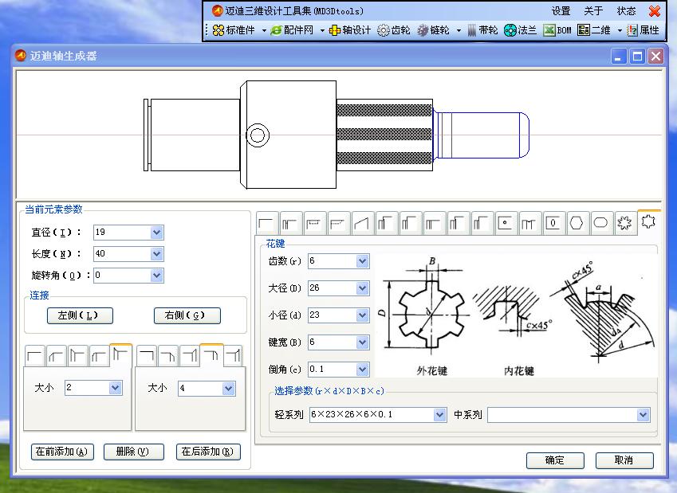Select the oval keyway slot feature tab
This screenshot has width=677, height=493.
[553, 224]
